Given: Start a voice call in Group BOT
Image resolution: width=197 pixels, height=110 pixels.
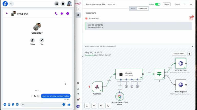Looking at the screenshot, I should 56,13.
